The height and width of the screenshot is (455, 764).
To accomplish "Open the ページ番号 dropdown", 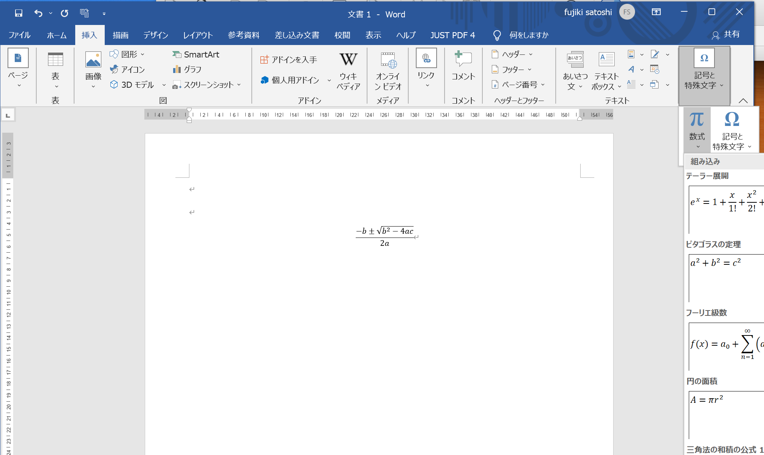I will (x=518, y=85).
